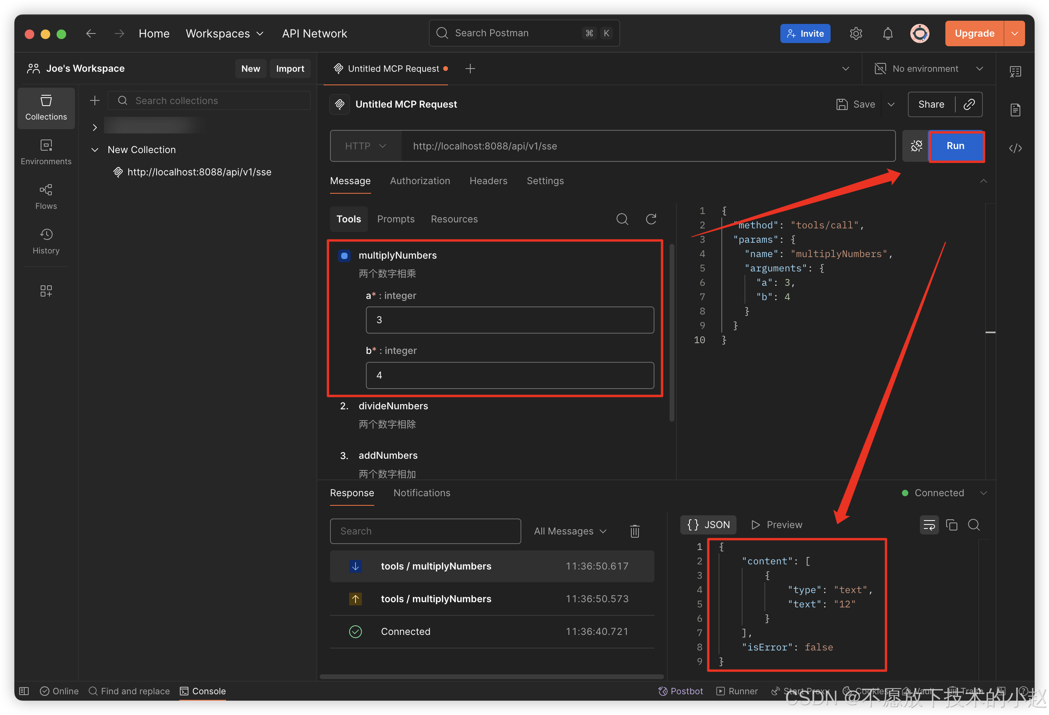Image resolution: width=1049 pixels, height=715 pixels.
Task: Open the Flows sidebar panel
Action: (46, 197)
